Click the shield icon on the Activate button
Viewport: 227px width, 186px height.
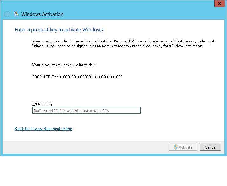click(x=175, y=147)
